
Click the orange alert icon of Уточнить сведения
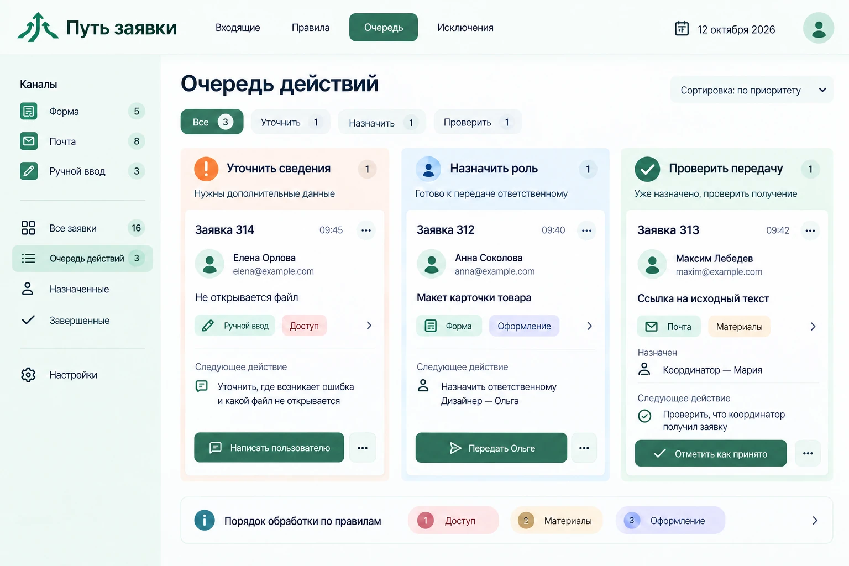click(x=206, y=169)
